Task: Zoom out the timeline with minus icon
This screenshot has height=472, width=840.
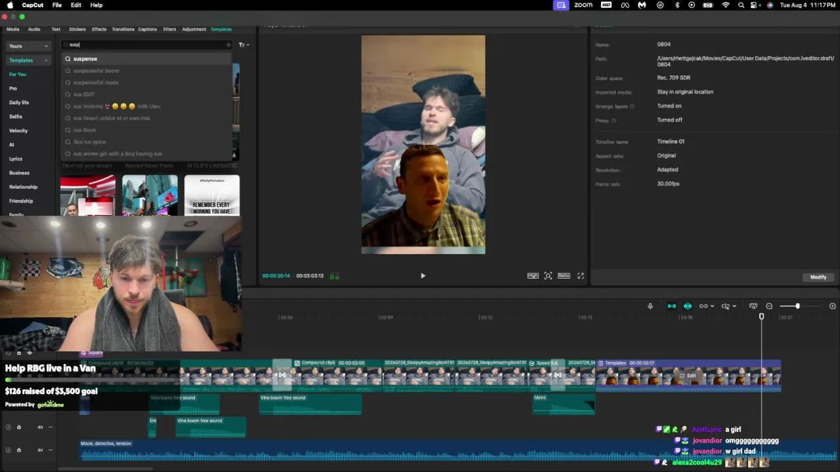Action: click(x=769, y=306)
